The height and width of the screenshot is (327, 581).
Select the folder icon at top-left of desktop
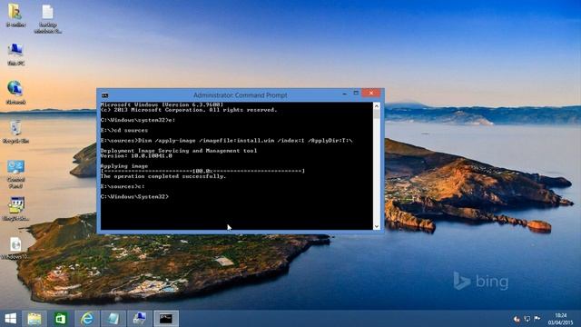pyautogui.click(x=15, y=15)
